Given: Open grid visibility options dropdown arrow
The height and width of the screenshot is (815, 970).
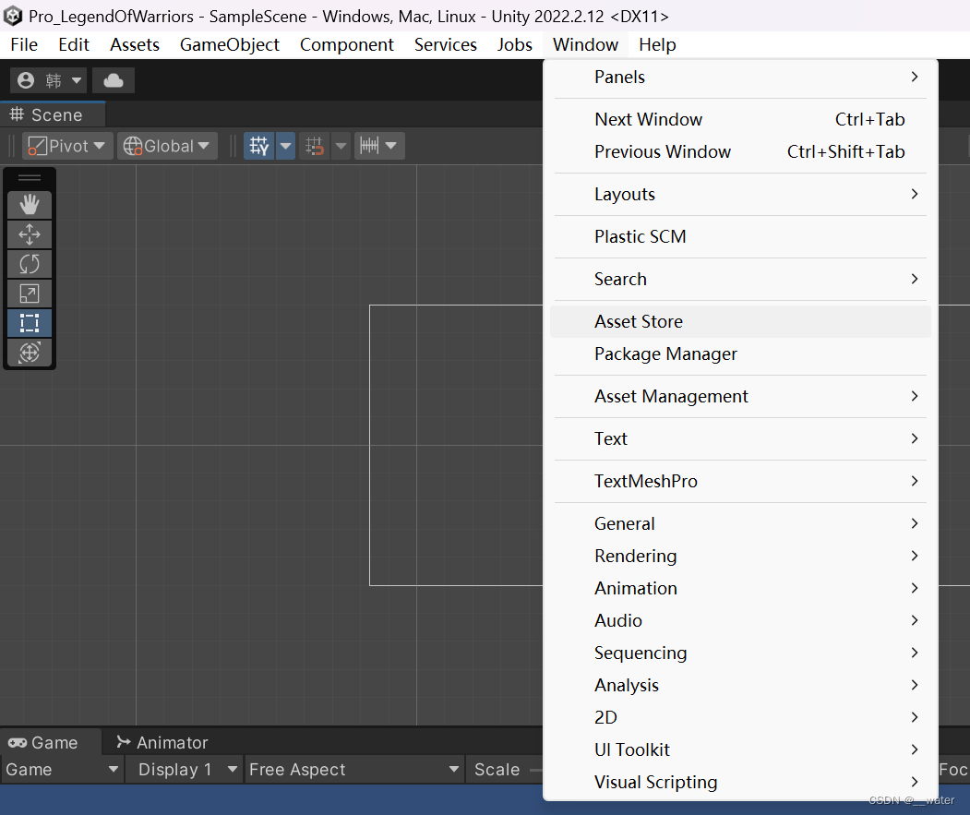Looking at the screenshot, I should [x=285, y=146].
